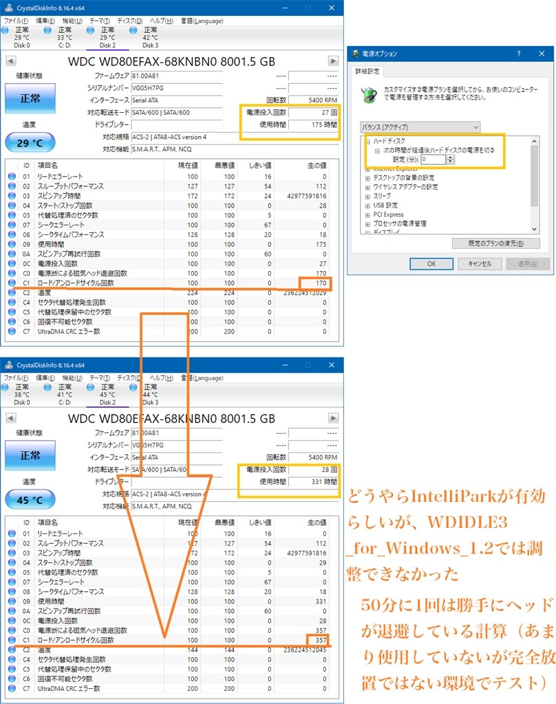Click the 電源オプション title bar icon

click(x=356, y=54)
